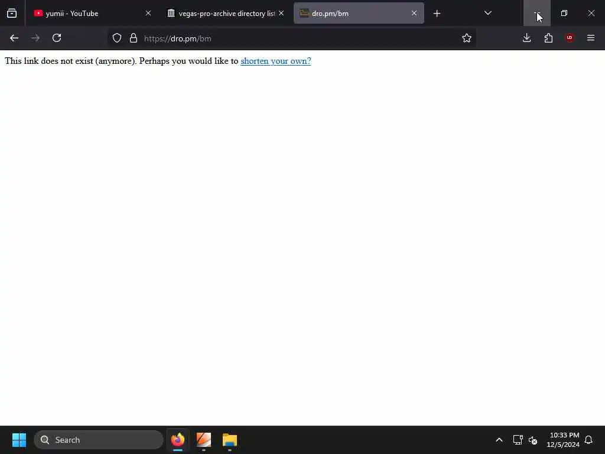Viewport: 605px width, 454px height.
Task: Open the uBlock Origin extension icon
Action: pos(570,38)
